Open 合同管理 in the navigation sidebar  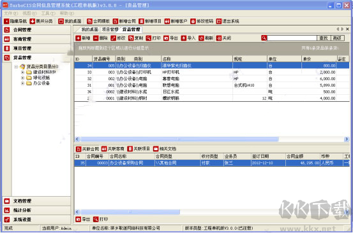(37, 30)
